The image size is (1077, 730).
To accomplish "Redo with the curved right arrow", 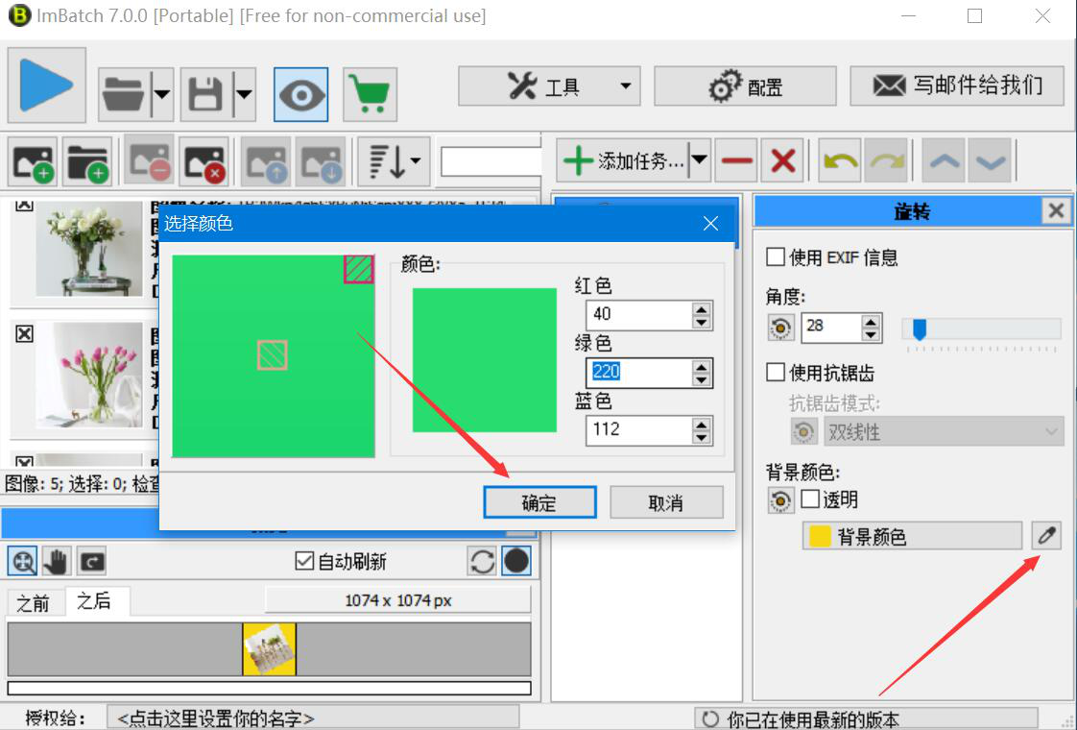I will 887,160.
